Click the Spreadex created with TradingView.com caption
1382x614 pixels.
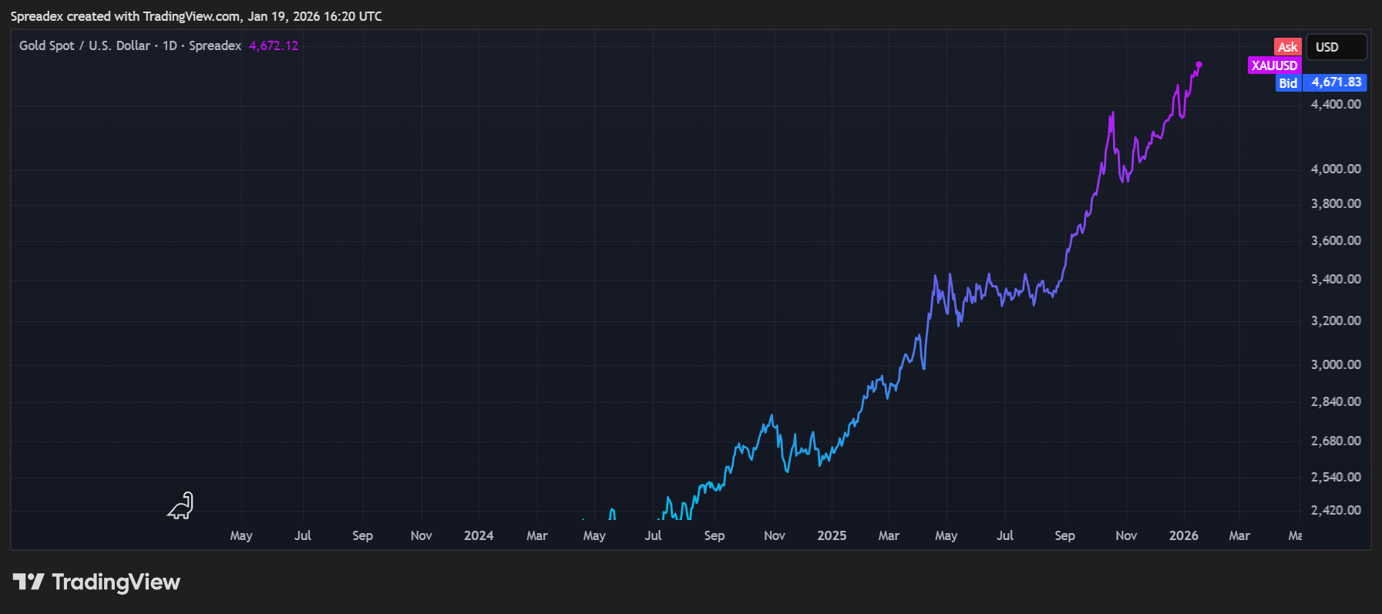tap(196, 16)
